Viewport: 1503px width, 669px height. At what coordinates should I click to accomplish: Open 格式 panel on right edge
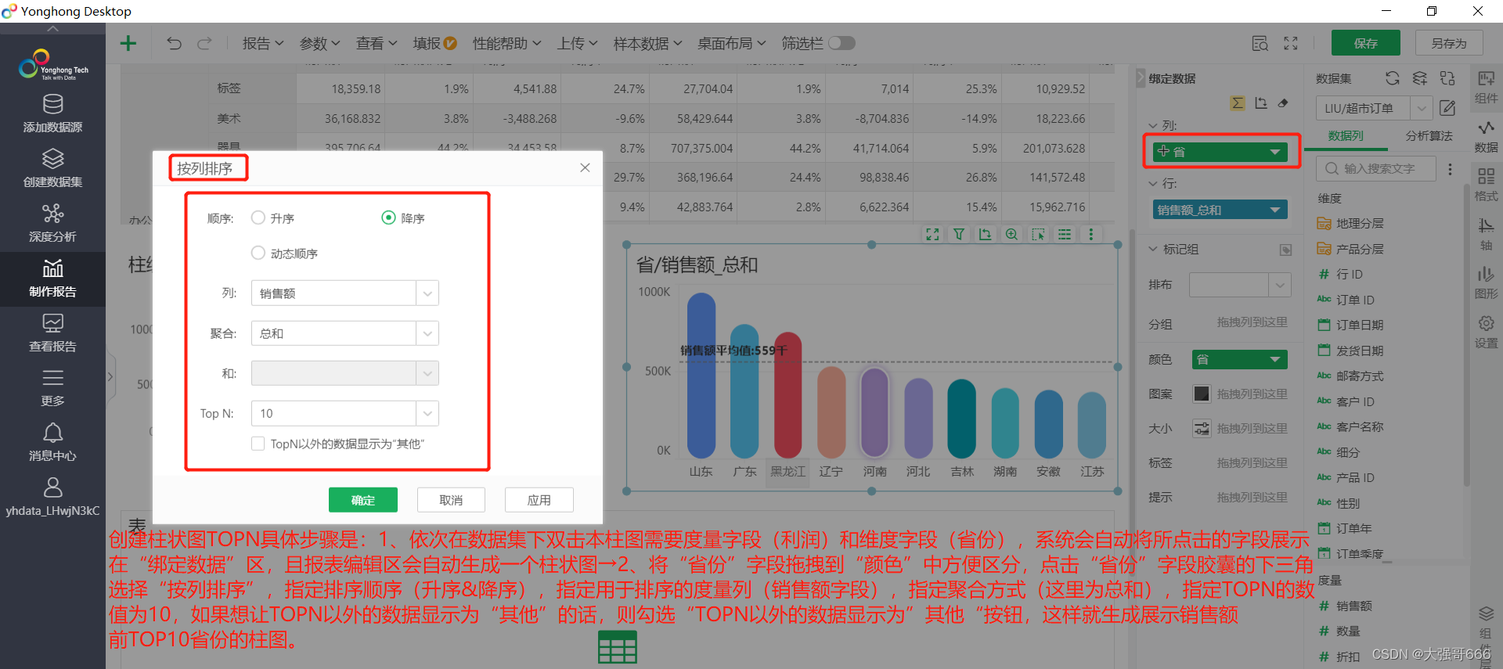(x=1486, y=185)
